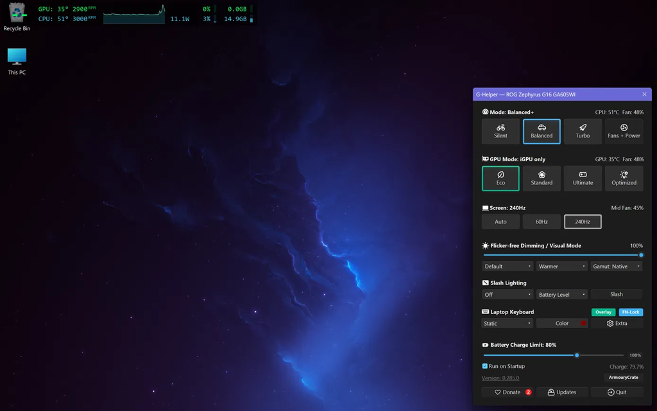Click the Recycle Bin desktop icon
Viewport: 657px width, 411px height.
coord(17,17)
